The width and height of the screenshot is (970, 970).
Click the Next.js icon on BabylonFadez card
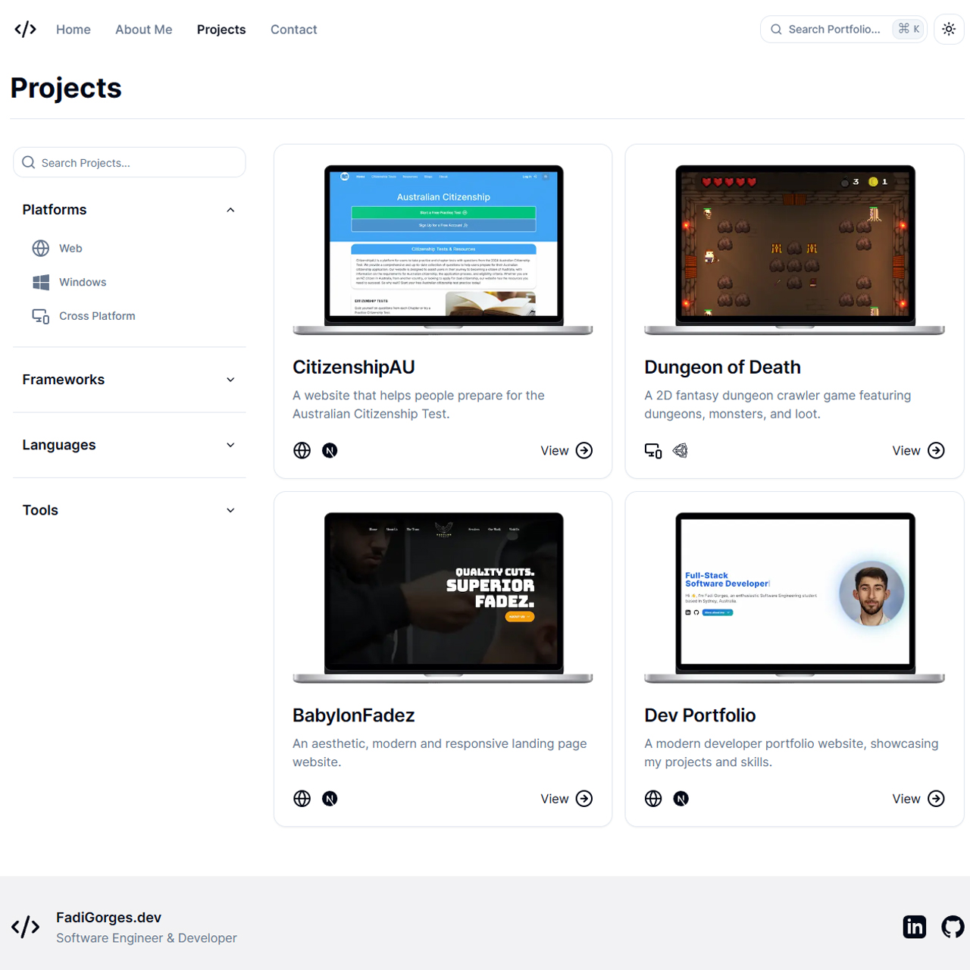330,798
